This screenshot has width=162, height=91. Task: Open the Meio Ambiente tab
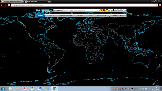pyautogui.click(x=102, y=15)
